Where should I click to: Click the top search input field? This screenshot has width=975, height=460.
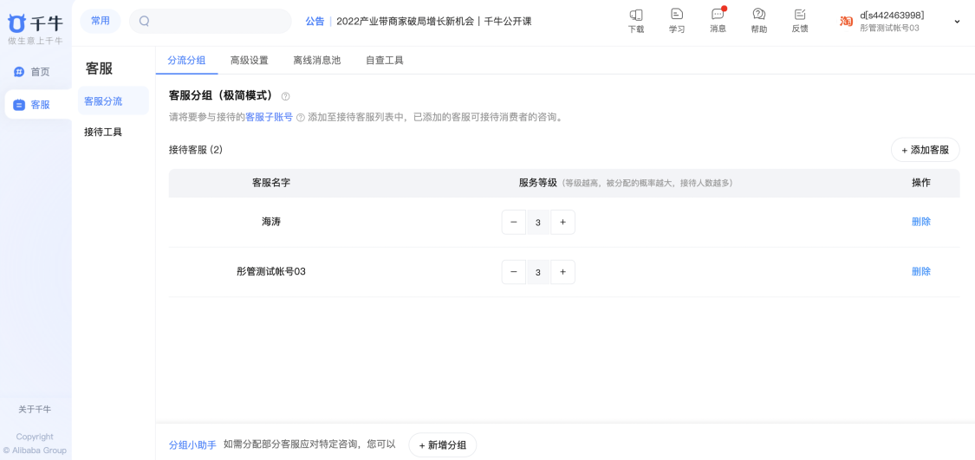click(217, 21)
